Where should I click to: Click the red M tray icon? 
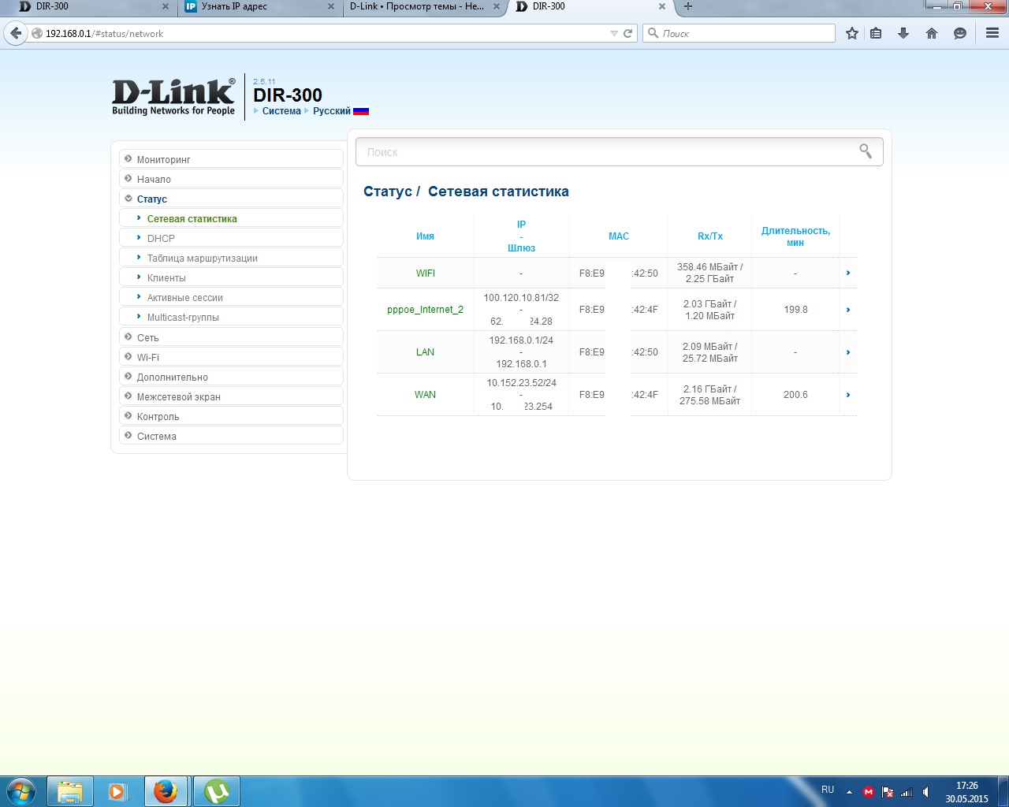click(x=869, y=792)
